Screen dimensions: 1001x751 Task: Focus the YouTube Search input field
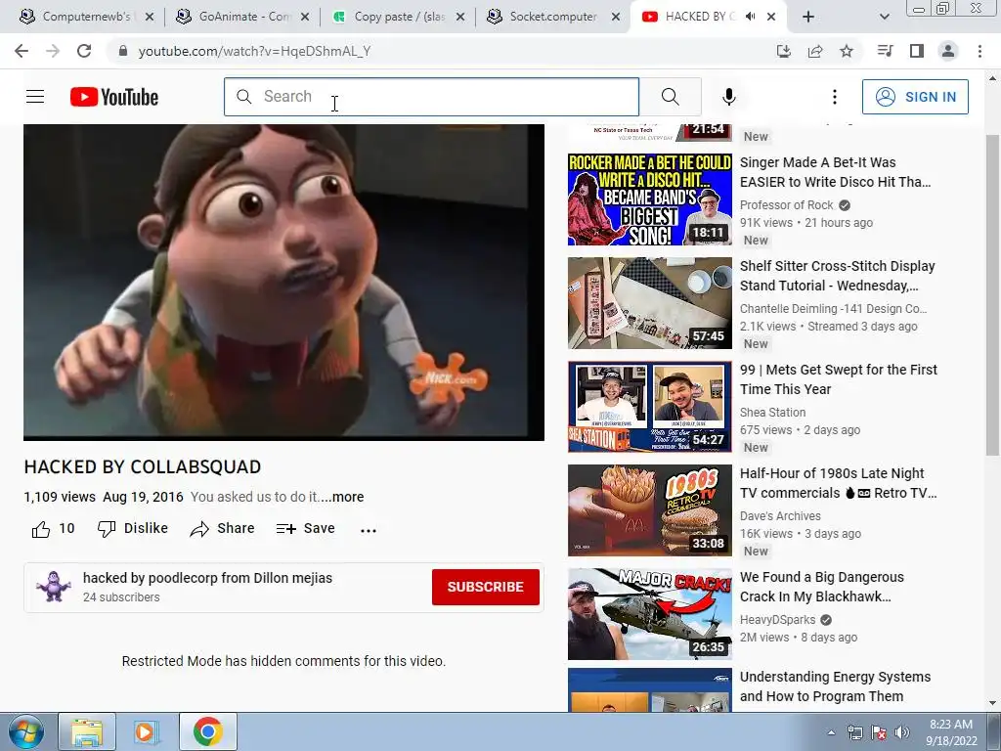click(431, 97)
